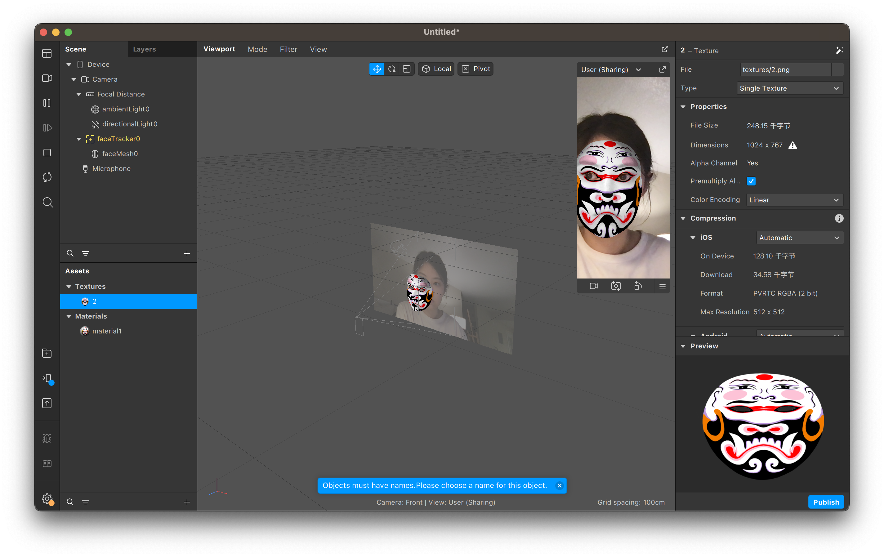The image size is (884, 557).
Task: Open search via magnifier in left sidebar
Action: click(48, 202)
